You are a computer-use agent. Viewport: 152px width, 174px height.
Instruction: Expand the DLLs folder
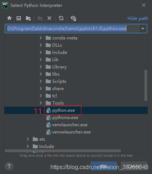(x=41, y=45)
